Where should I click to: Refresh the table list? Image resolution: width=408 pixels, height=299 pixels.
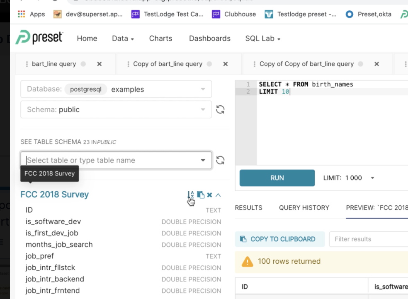tap(221, 160)
